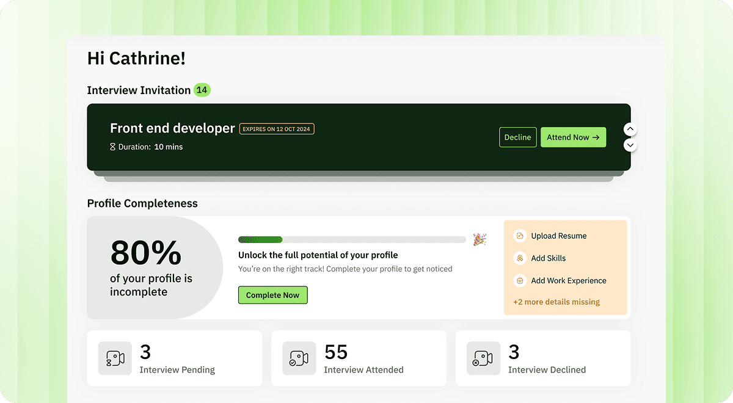Viewport: 733px width, 403px height.
Task: Show previous interview invitation with up chevron
Action: (x=630, y=129)
